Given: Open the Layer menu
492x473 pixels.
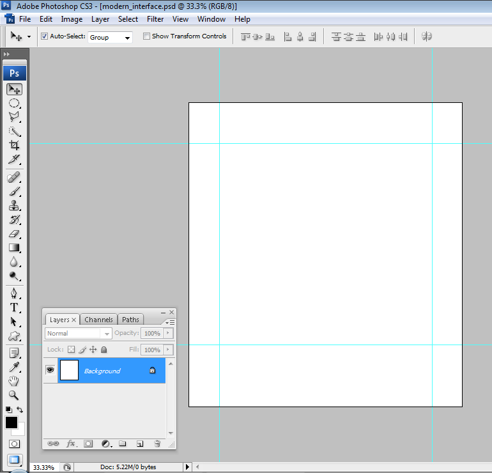Looking at the screenshot, I should point(100,19).
